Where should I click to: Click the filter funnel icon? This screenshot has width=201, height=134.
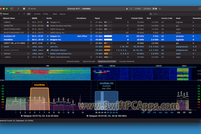24,14
